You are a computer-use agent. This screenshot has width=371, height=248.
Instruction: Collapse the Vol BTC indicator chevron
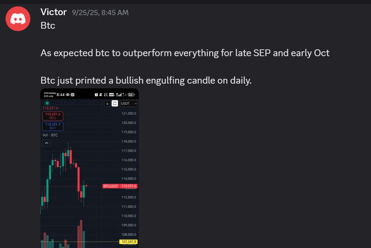(47, 143)
